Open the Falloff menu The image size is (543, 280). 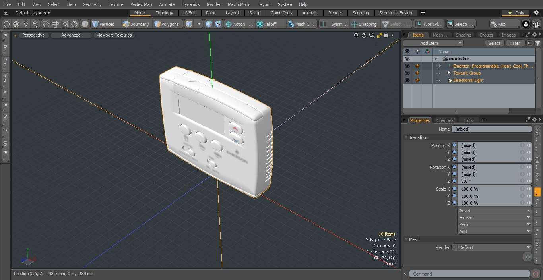(x=271, y=24)
